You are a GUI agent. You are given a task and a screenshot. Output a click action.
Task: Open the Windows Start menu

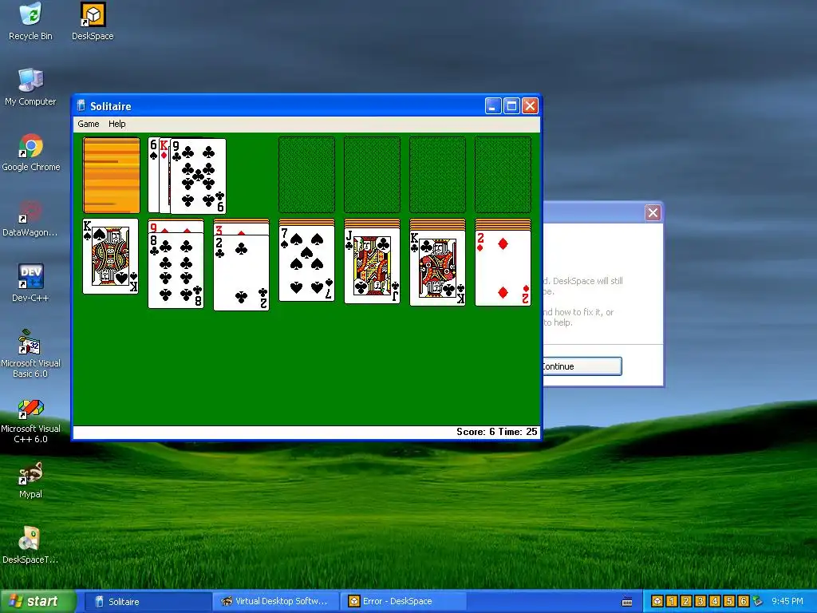[38, 602]
